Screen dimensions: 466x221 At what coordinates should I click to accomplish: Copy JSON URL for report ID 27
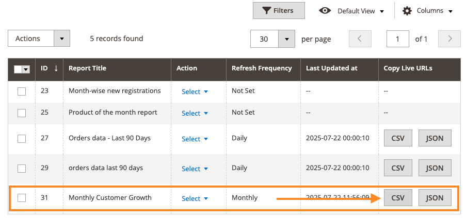click(435, 138)
